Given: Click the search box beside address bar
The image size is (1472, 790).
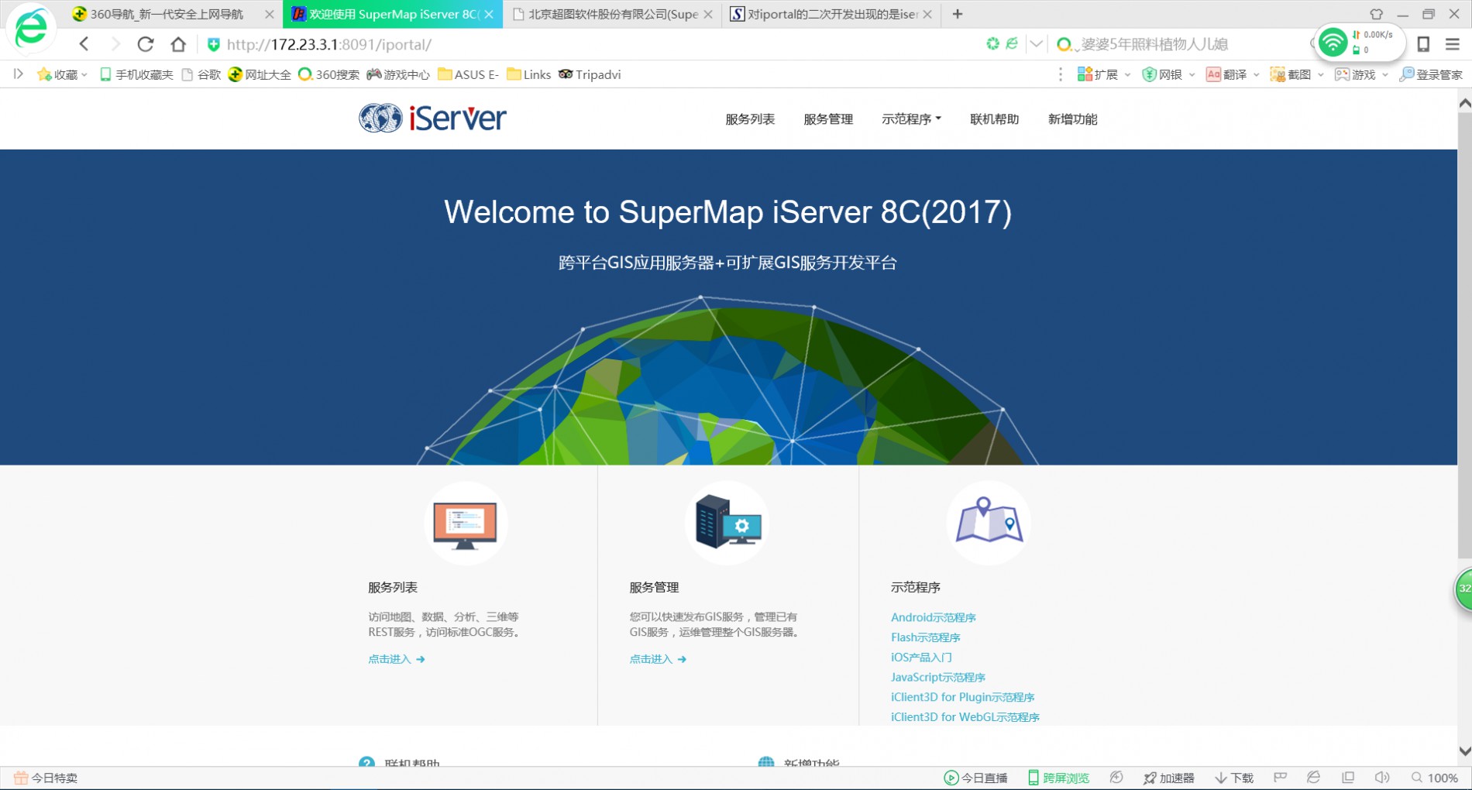Looking at the screenshot, I should point(1178,44).
